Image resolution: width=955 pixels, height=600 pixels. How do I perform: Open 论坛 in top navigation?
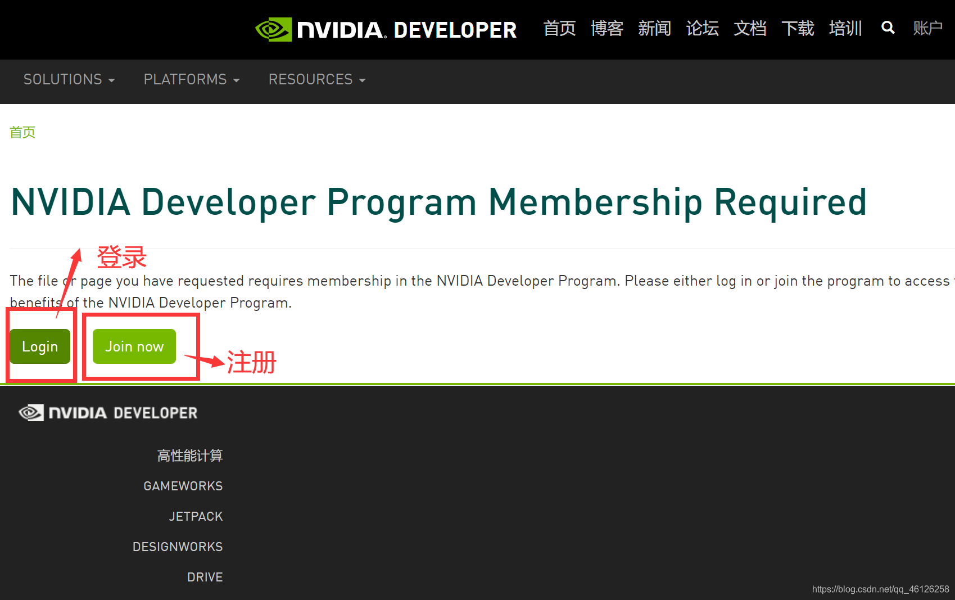[703, 28]
